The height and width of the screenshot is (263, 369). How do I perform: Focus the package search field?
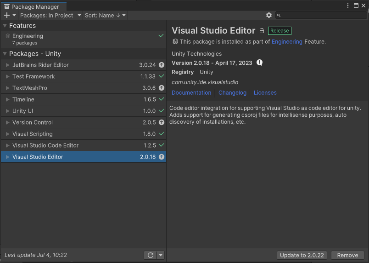[x=321, y=15]
